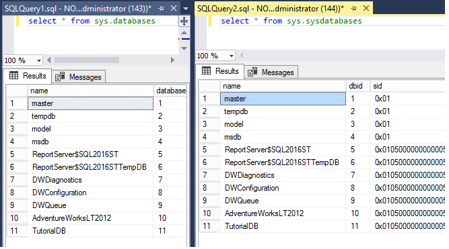449x249 pixels.
Task: Select AdventureWorksLT2012 cell in left results
Action: coord(90,218)
